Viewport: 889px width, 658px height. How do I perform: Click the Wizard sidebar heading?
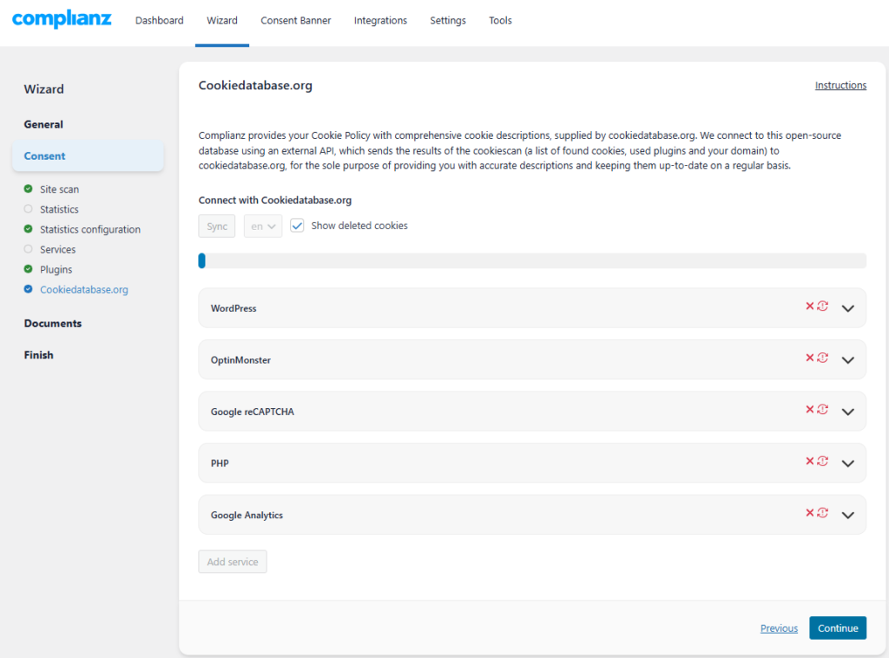(x=43, y=89)
